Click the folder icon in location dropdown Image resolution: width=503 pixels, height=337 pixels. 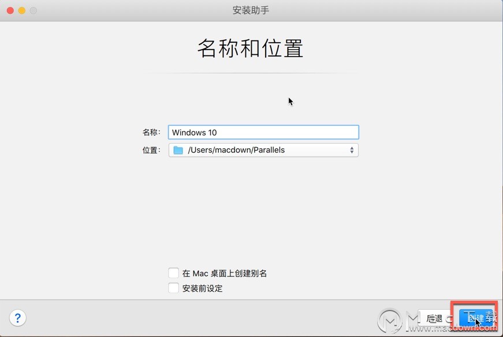178,150
